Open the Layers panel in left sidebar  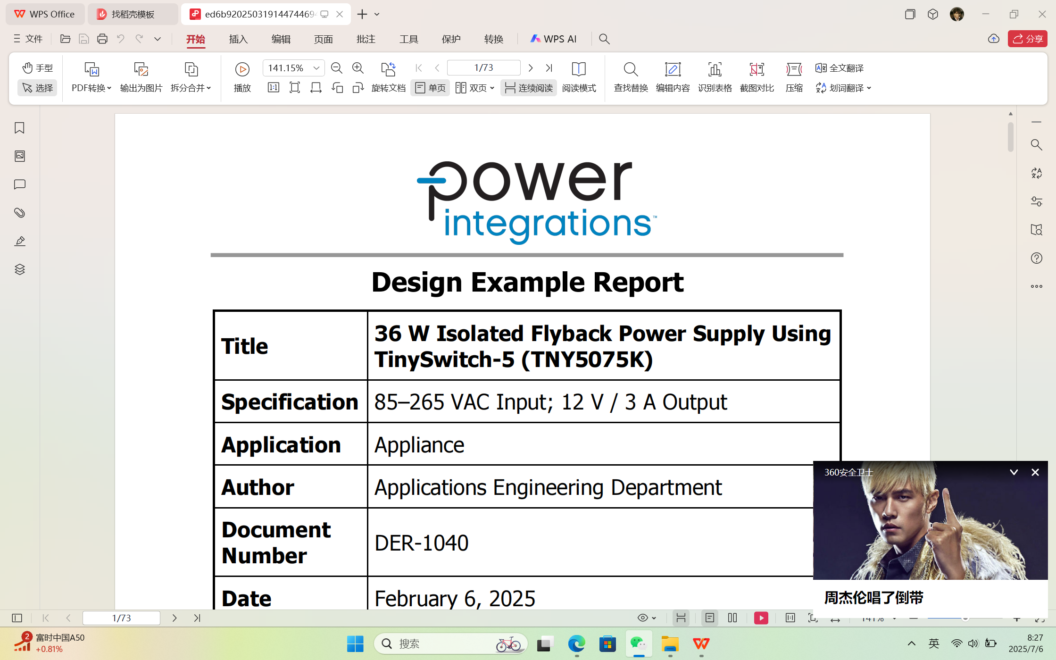(x=19, y=269)
